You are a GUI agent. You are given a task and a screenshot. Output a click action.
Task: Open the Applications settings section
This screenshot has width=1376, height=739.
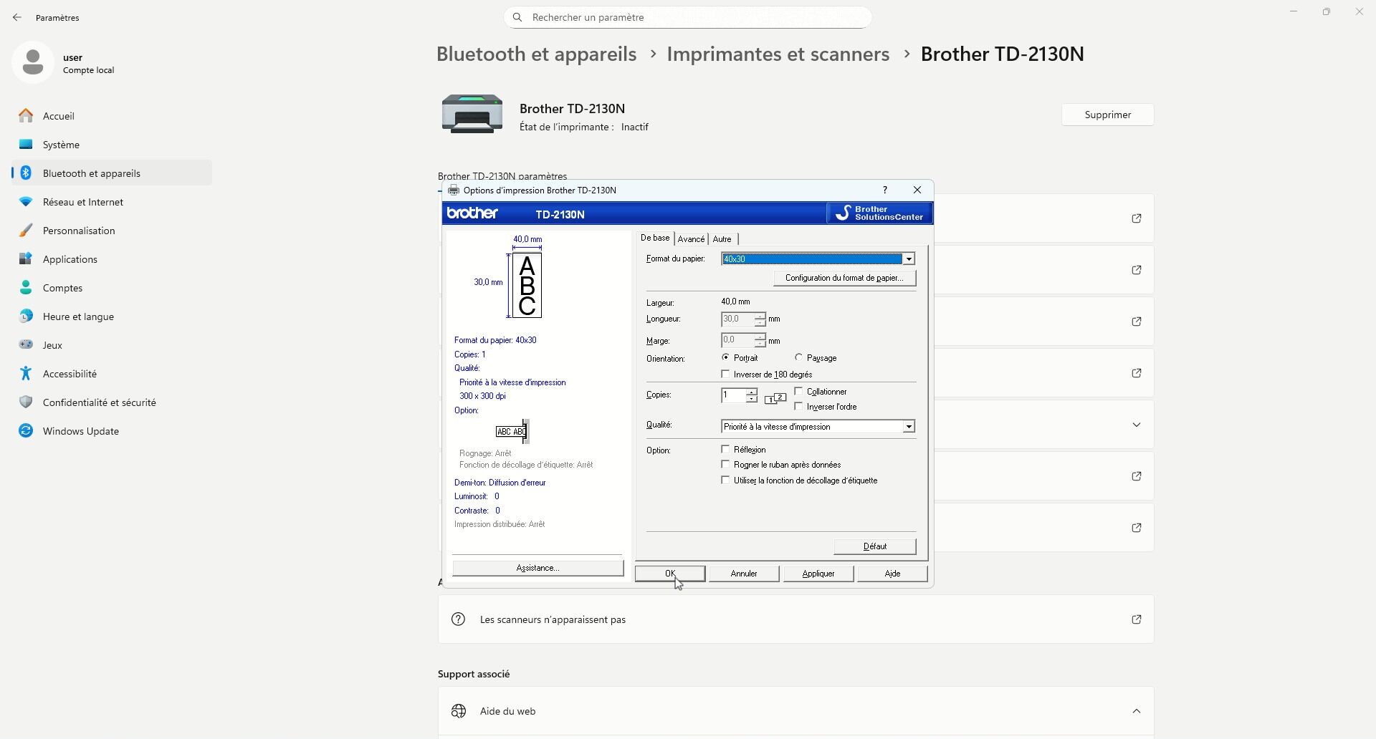112,259
